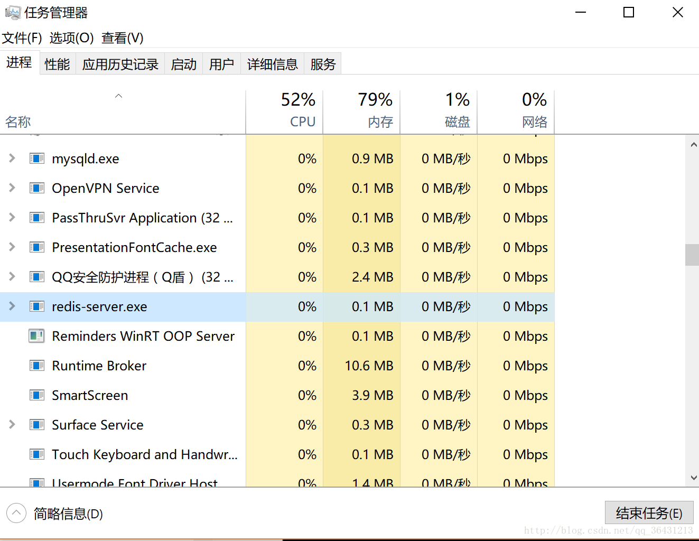This screenshot has height=541, width=699.
Task: Collapse to brief view with 简略信息 arrow icon
Action: pyautogui.click(x=16, y=513)
